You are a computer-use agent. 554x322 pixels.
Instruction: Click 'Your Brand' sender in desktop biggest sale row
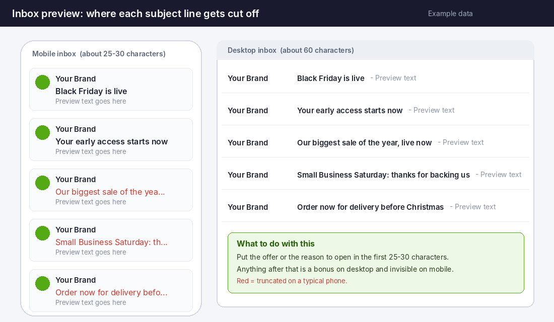[x=248, y=143]
